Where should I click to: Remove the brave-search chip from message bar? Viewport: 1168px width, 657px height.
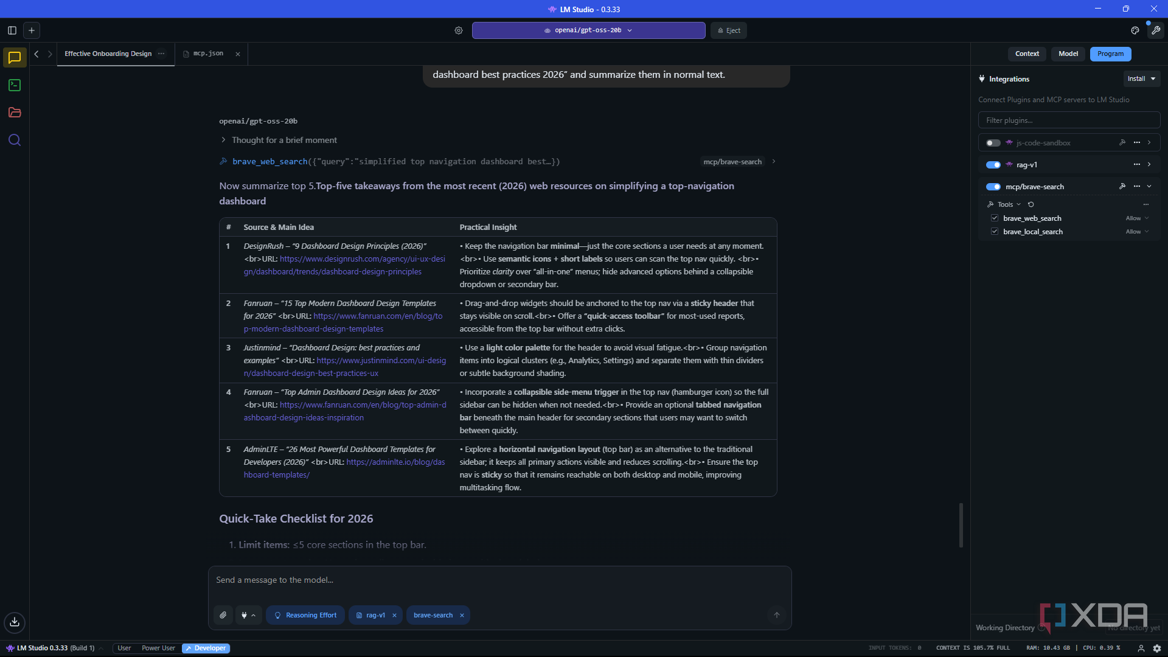[x=462, y=616]
